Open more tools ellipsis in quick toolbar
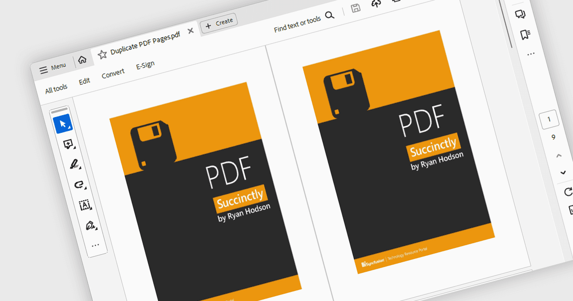Screen dimensions: 573x301 (95, 245)
